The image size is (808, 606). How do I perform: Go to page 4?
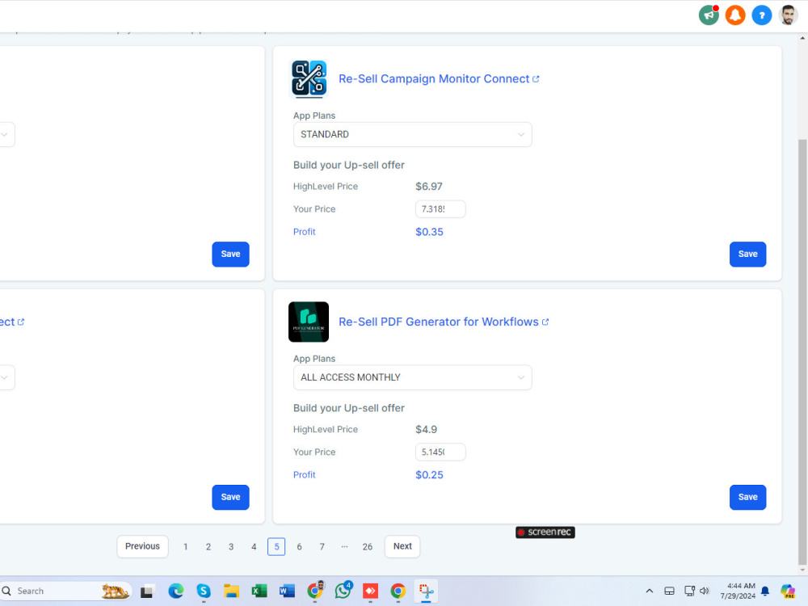(254, 547)
